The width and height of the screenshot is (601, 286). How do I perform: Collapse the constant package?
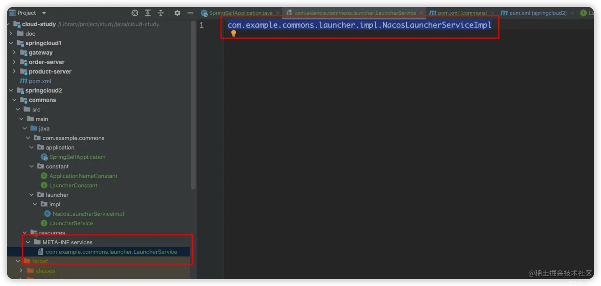tap(32, 167)
